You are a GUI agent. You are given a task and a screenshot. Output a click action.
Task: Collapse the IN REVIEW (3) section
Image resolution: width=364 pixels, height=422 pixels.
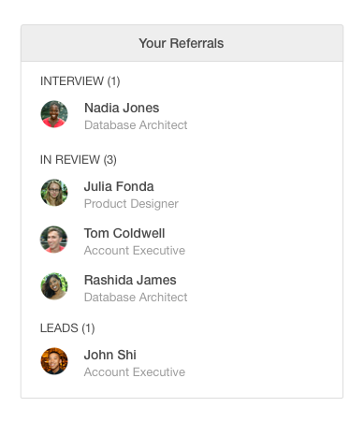[79, 160]
